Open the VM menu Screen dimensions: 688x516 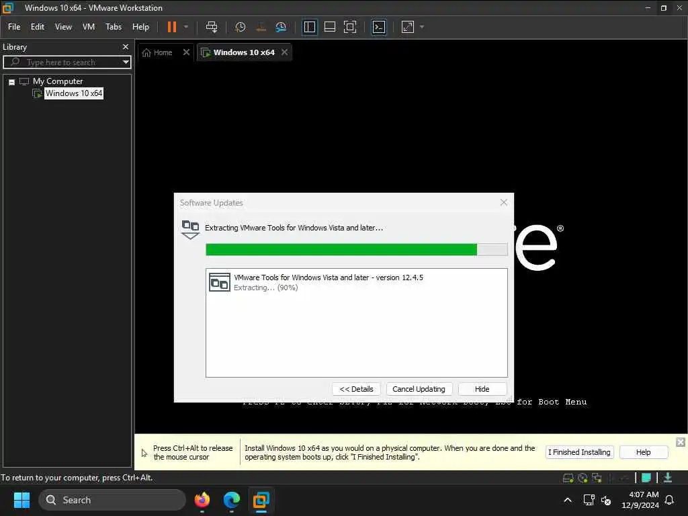89,27
